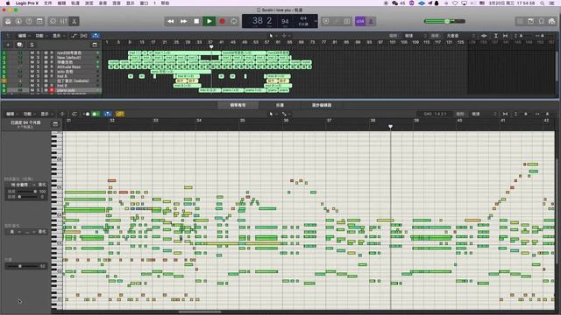Click the Duplicate Track button
This screenshot has height=315, width=561.
coord(19,45)
